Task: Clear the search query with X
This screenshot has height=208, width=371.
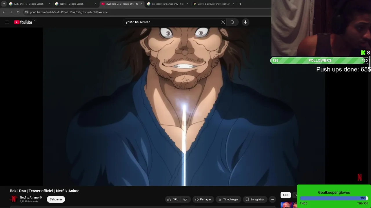Action: [223, 22]
